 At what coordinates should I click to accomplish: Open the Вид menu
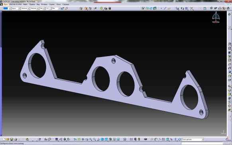[x=38, y=4]
